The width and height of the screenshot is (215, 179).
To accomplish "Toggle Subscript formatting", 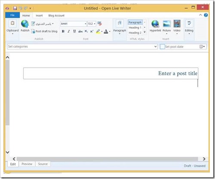I will 86,31.
